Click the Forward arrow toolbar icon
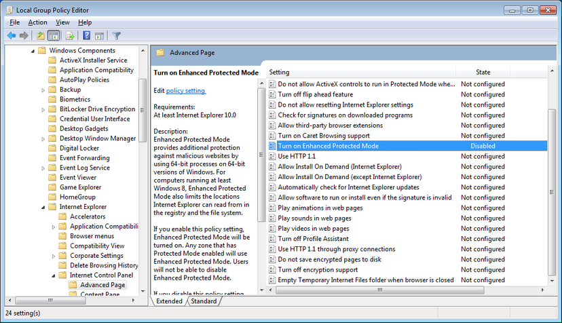Screen dimensions: 562x323 [24, 35]
